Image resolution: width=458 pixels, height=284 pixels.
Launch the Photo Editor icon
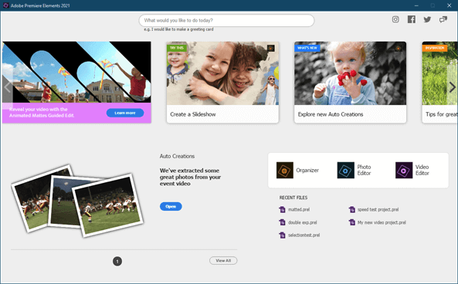tap(345, 170)
